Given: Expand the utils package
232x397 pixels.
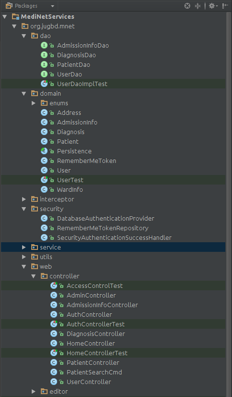Looking at the screenshot, I should [x=24, y=257].
